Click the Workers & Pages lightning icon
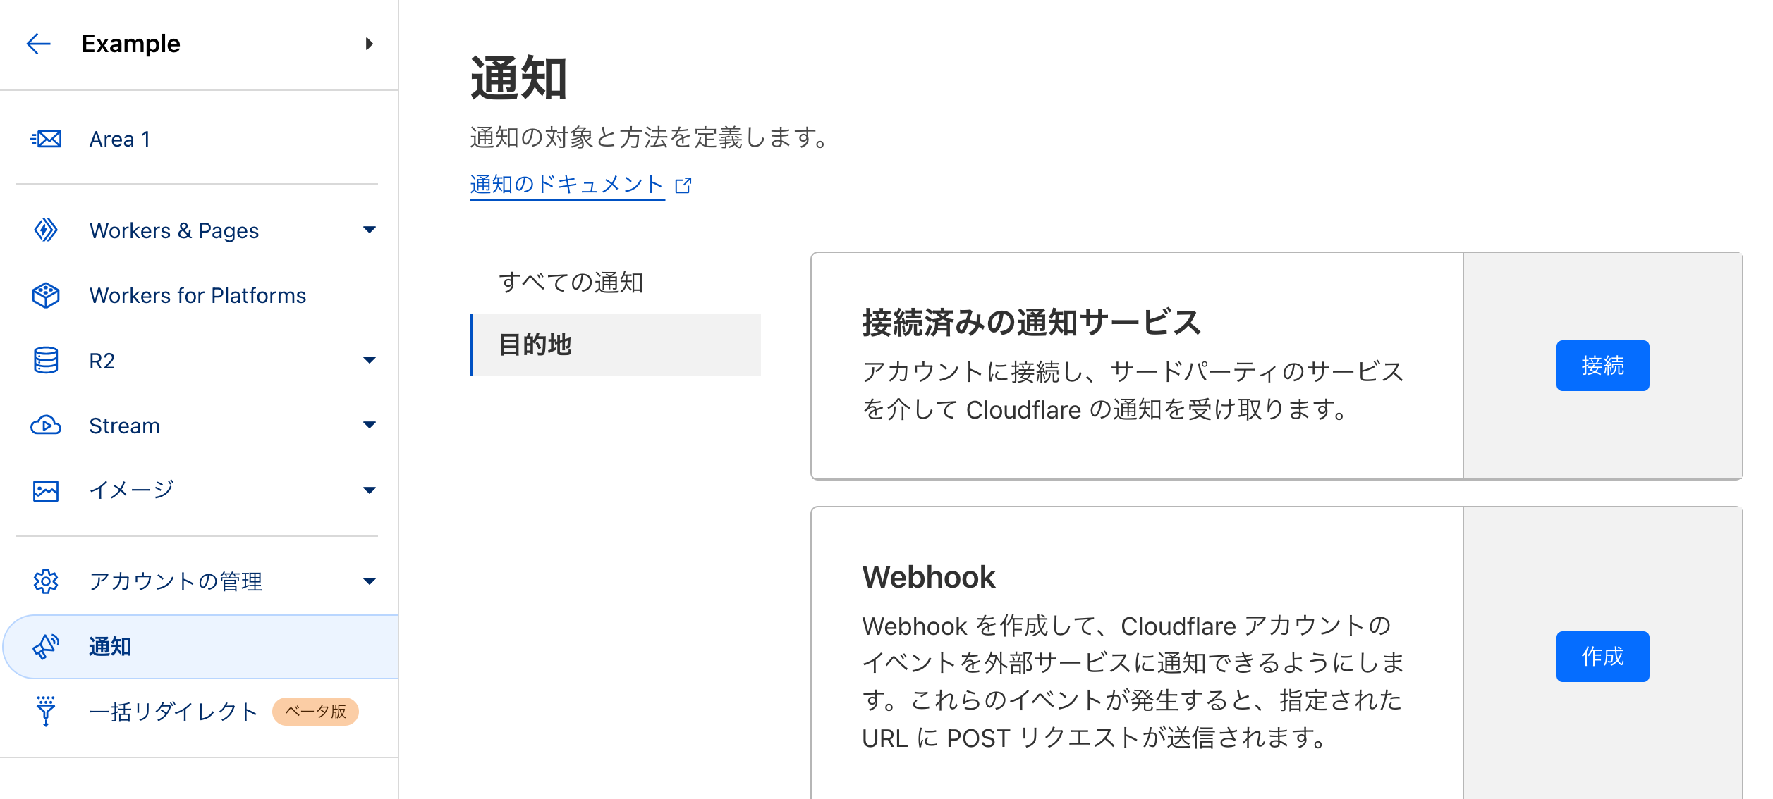The width and height of the screenshot is (1773, 799). (x=45, y=230)
